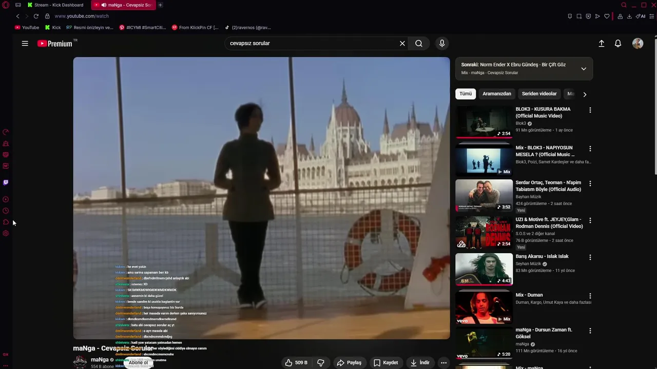Image resolution: width=657 pixels, height=369 pixels.
Task: Open the Opera GX main menu logo
Action: click(6, 5)
